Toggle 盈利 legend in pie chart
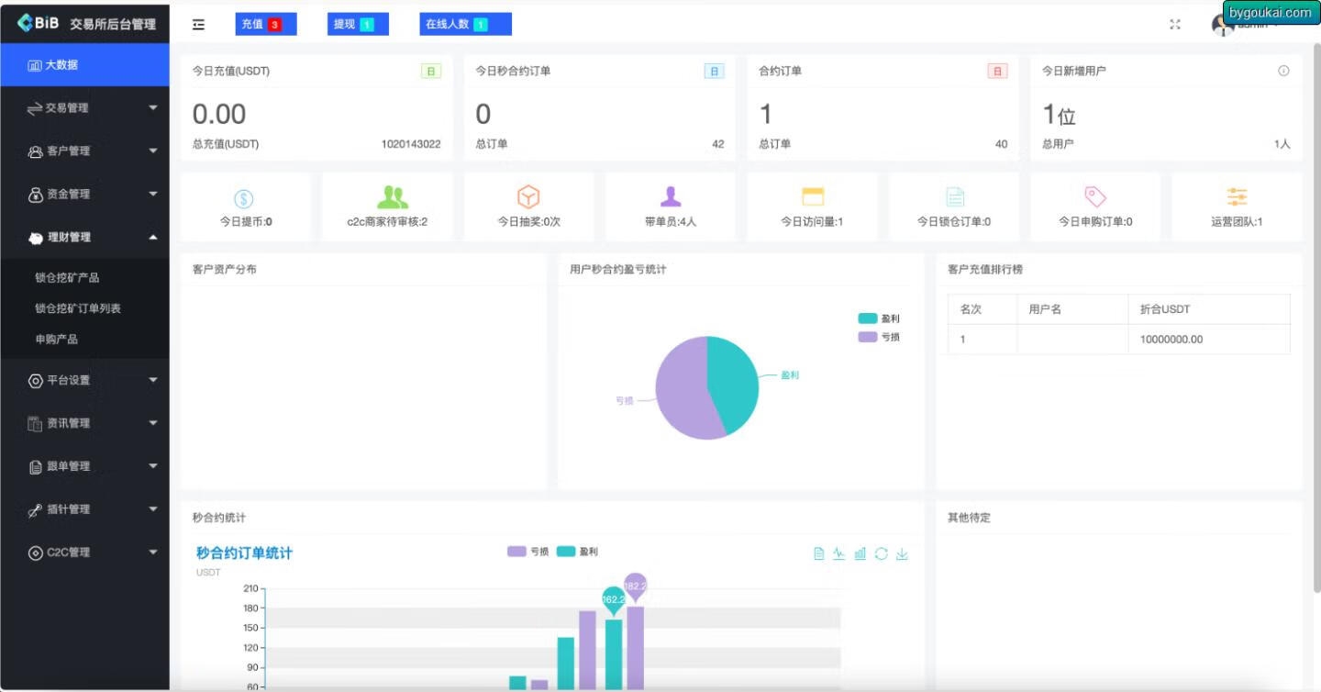The height and width of the screenshot is (692, 1321). [x=878, y=318]
